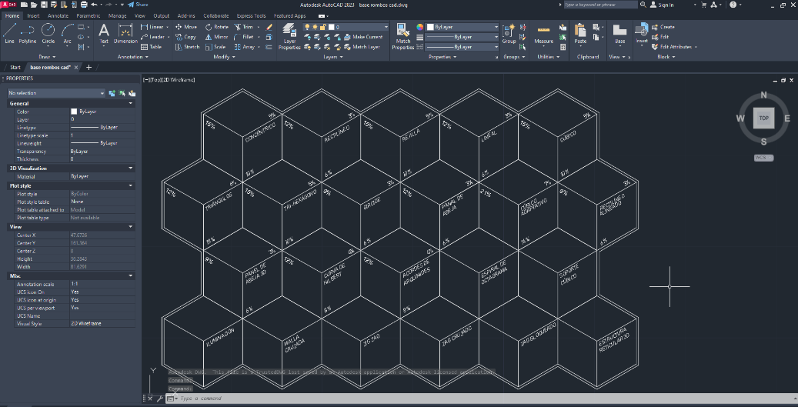
Task: Click the Erase pencil icon in Modify
Action: tap(269, 27)
